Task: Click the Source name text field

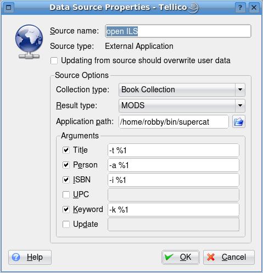Action: [178, 31]
